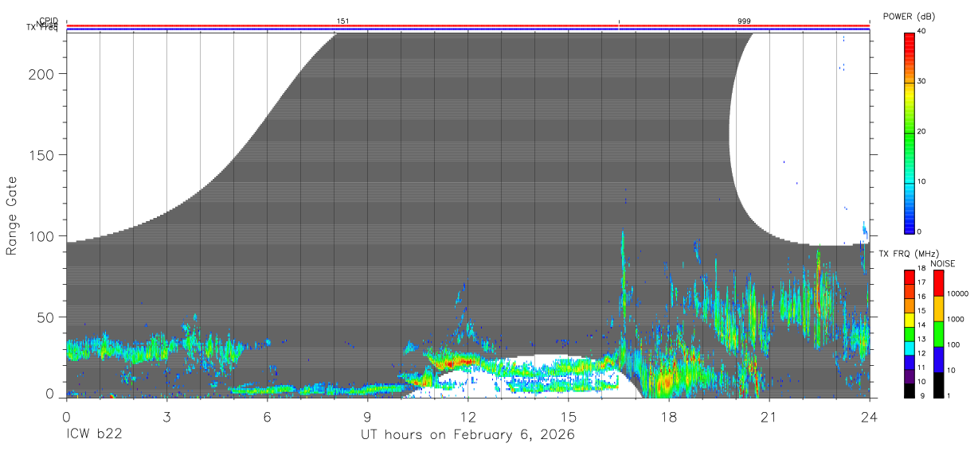Image resolution: width=978 pixels, height=451 pixels.
Task: Click the 1000 label on NOISE scale
Action: tap(956, 319)
